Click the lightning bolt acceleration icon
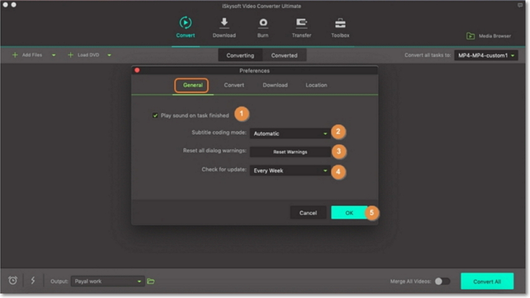 [32, 281]
